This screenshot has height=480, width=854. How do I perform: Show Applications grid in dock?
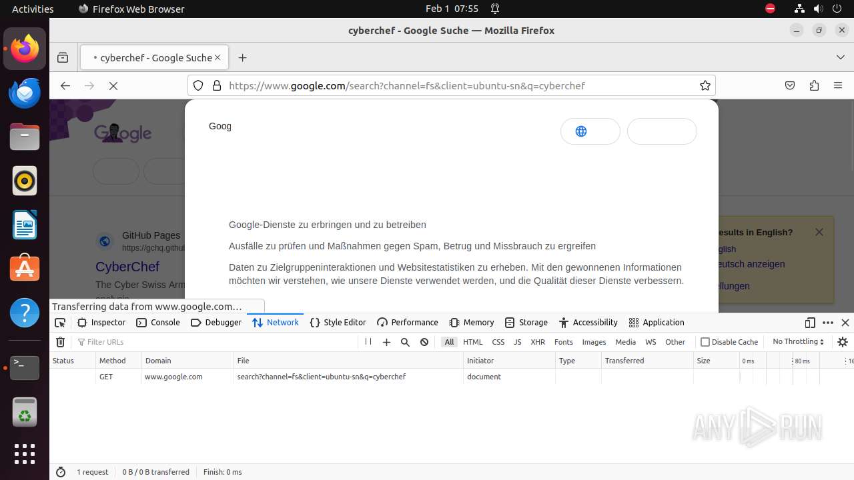pos(25,454)
